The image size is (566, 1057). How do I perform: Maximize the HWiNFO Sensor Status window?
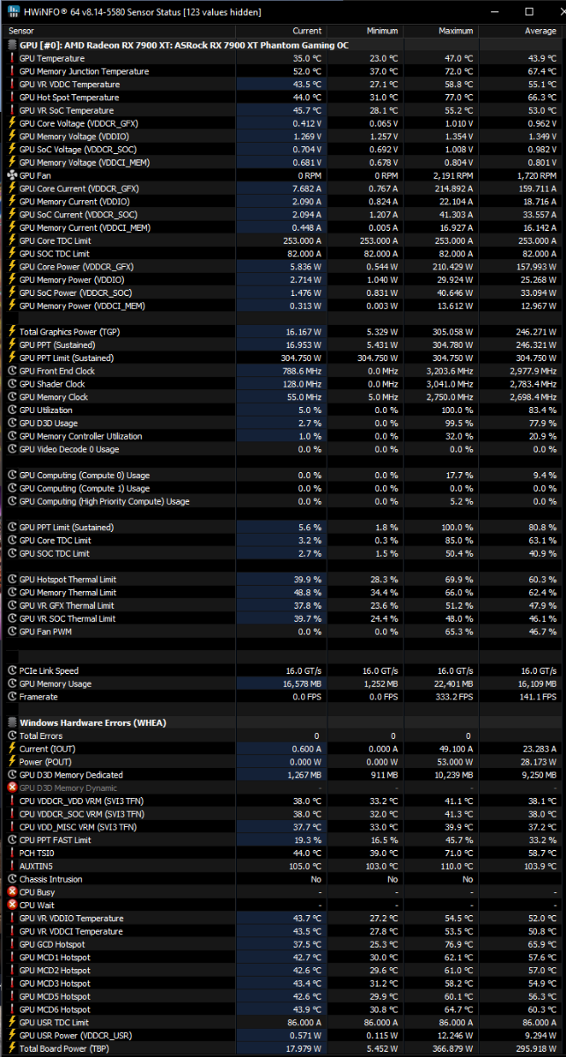[x=529, y=11]
